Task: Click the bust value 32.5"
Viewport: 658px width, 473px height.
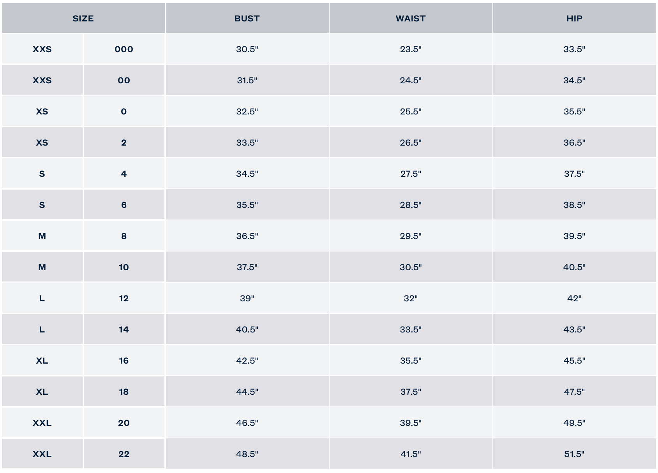Action: coord(247,111)
